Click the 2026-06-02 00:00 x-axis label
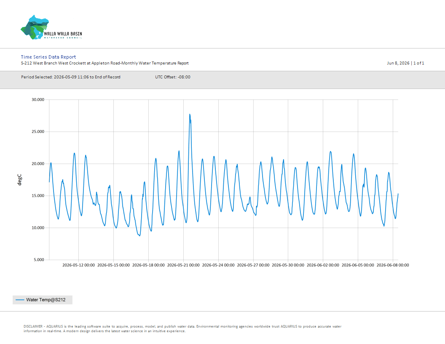Viewport: 445px width, 344px height. [323, 265]
